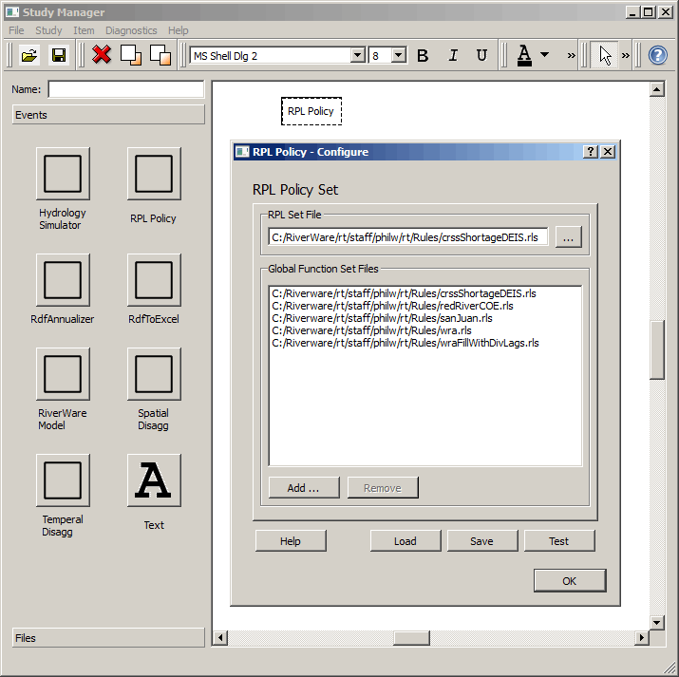This screenshot has width=679, height=677.
Task: Click the blue Help question mark icon
Action: [x=657, y=55]
